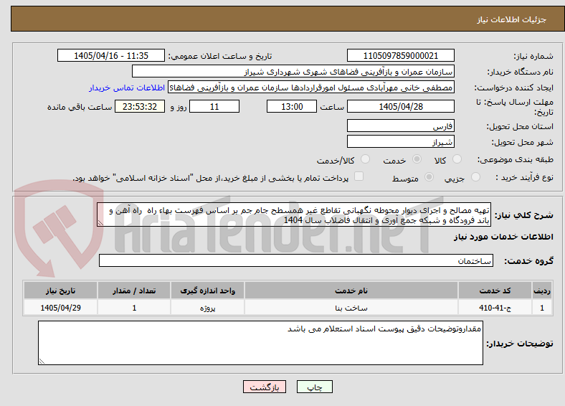Click the تاریخ نیاز column header
The width and height of the screenshot is (565, 406).
tap(60, 291)
